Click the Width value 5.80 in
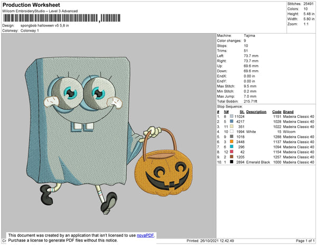 309,19
